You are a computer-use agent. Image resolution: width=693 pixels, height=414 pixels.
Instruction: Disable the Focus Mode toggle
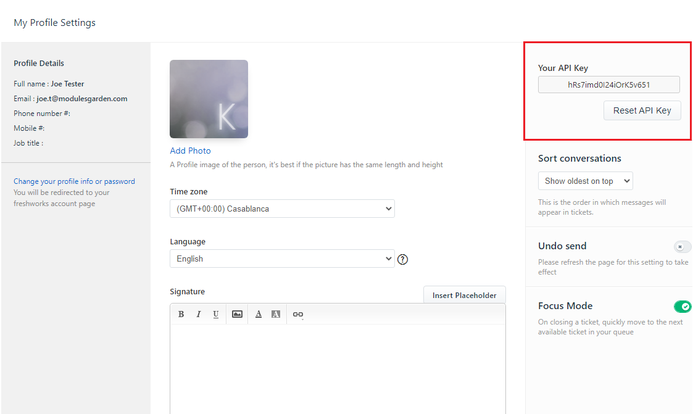click(x=682, y=306)
